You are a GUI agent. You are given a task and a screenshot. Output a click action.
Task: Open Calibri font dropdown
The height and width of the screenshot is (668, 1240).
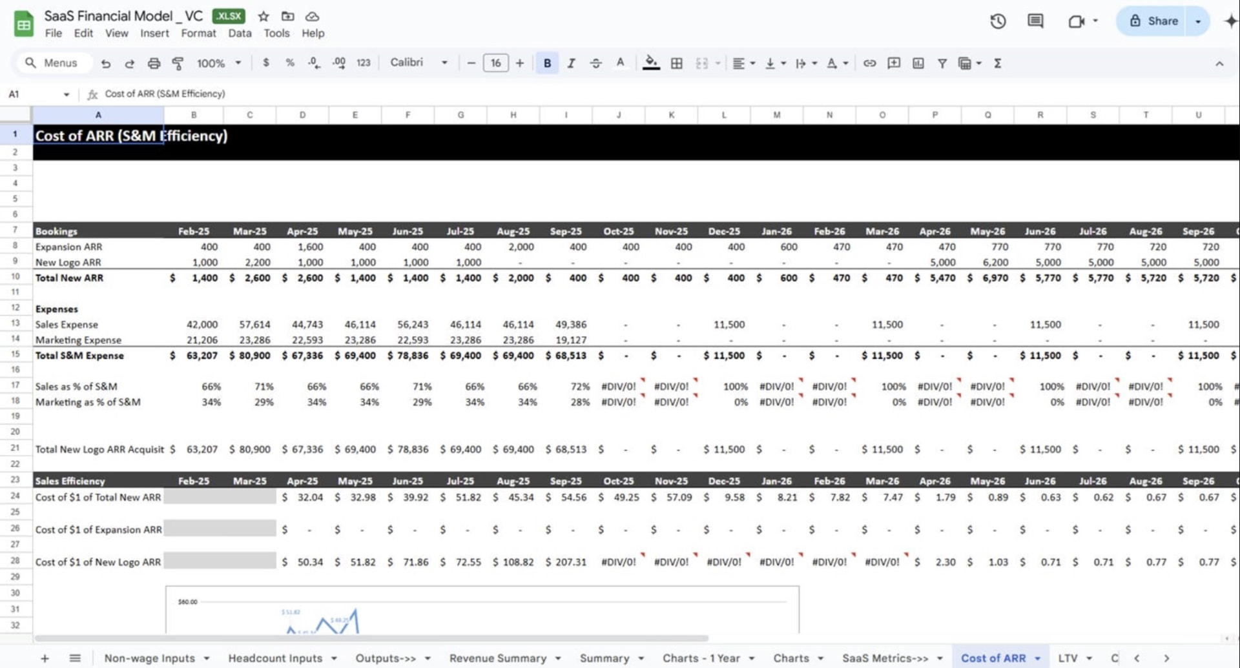click(x=418, y=63)
